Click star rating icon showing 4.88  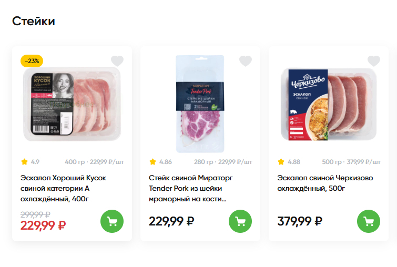coord(281,162)
